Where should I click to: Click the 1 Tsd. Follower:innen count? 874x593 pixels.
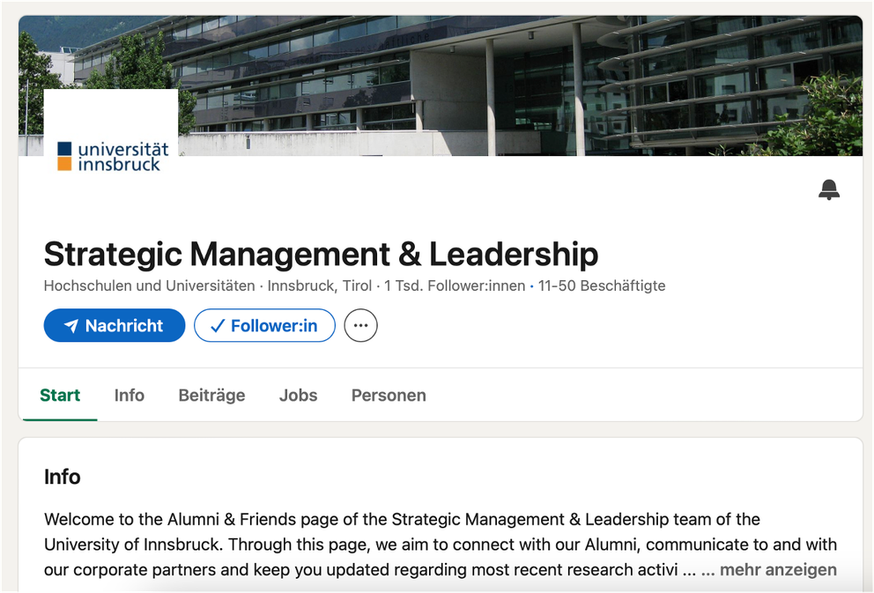[x=455, y=285]
